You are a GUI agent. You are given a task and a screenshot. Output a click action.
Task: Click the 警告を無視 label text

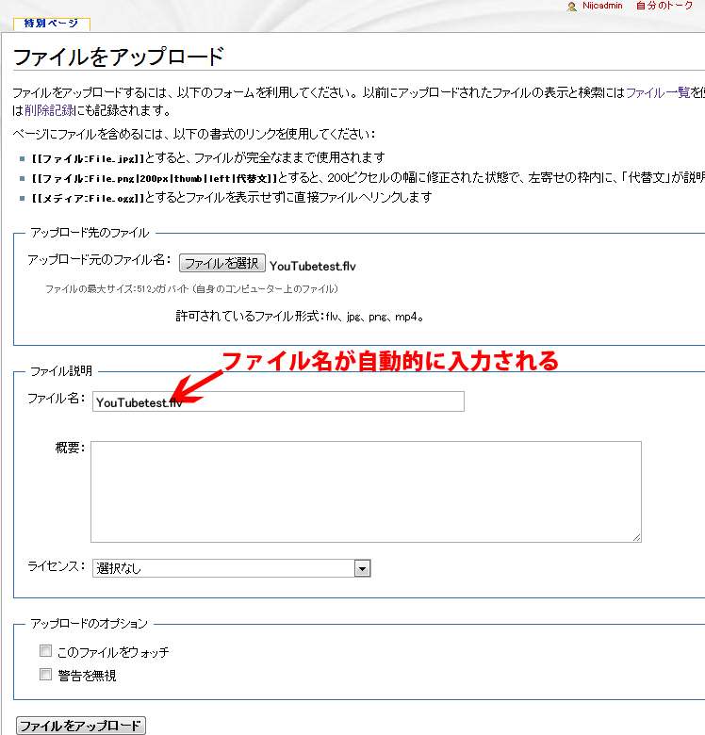[87, 676]
